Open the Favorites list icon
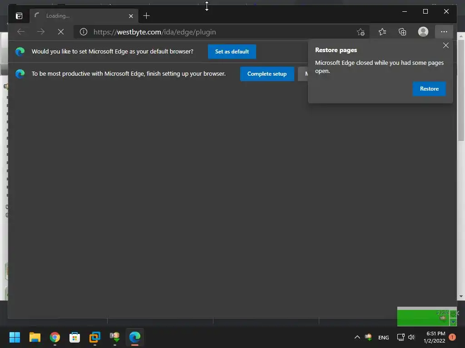This screenshot has width=465, height=348. 382,32
